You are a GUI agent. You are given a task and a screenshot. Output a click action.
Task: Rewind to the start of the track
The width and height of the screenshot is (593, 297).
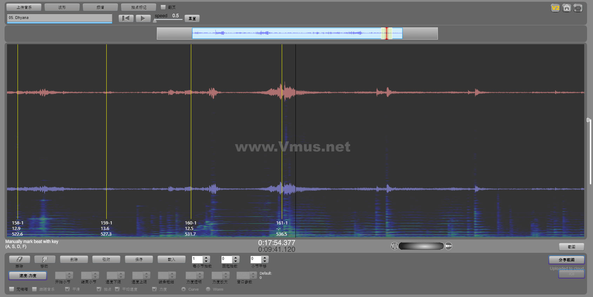(x=126, y=18)
